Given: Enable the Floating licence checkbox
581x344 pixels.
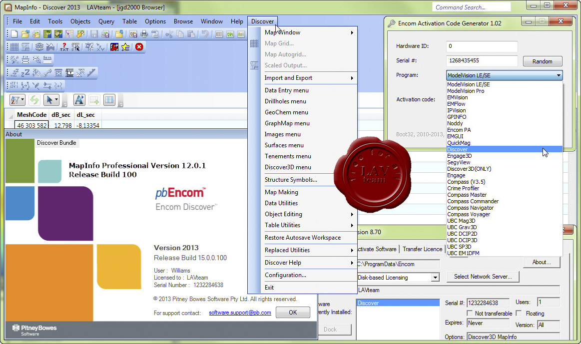Looking at the screenshot, I should pos(519,313).
